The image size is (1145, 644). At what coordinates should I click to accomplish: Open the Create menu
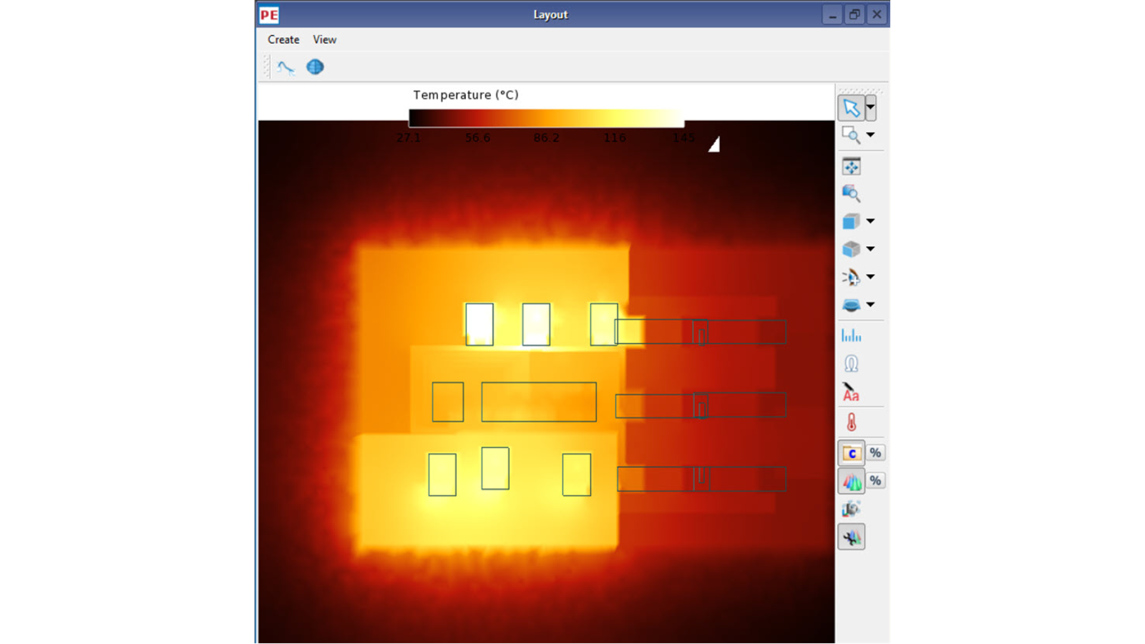pos(283,40)
